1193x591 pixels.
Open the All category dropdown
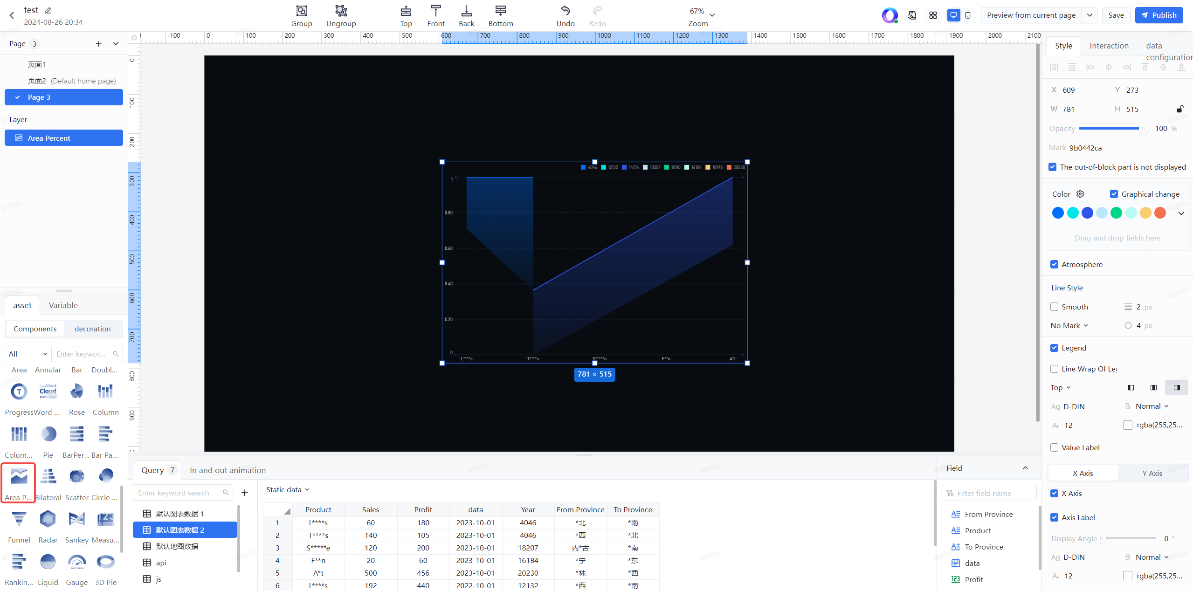28,354
